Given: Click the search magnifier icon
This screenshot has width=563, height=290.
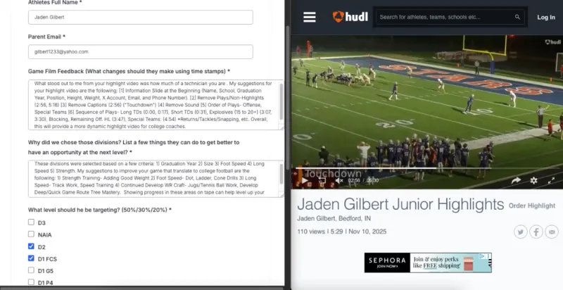Looking at the screenshot, I should [517, 17].
